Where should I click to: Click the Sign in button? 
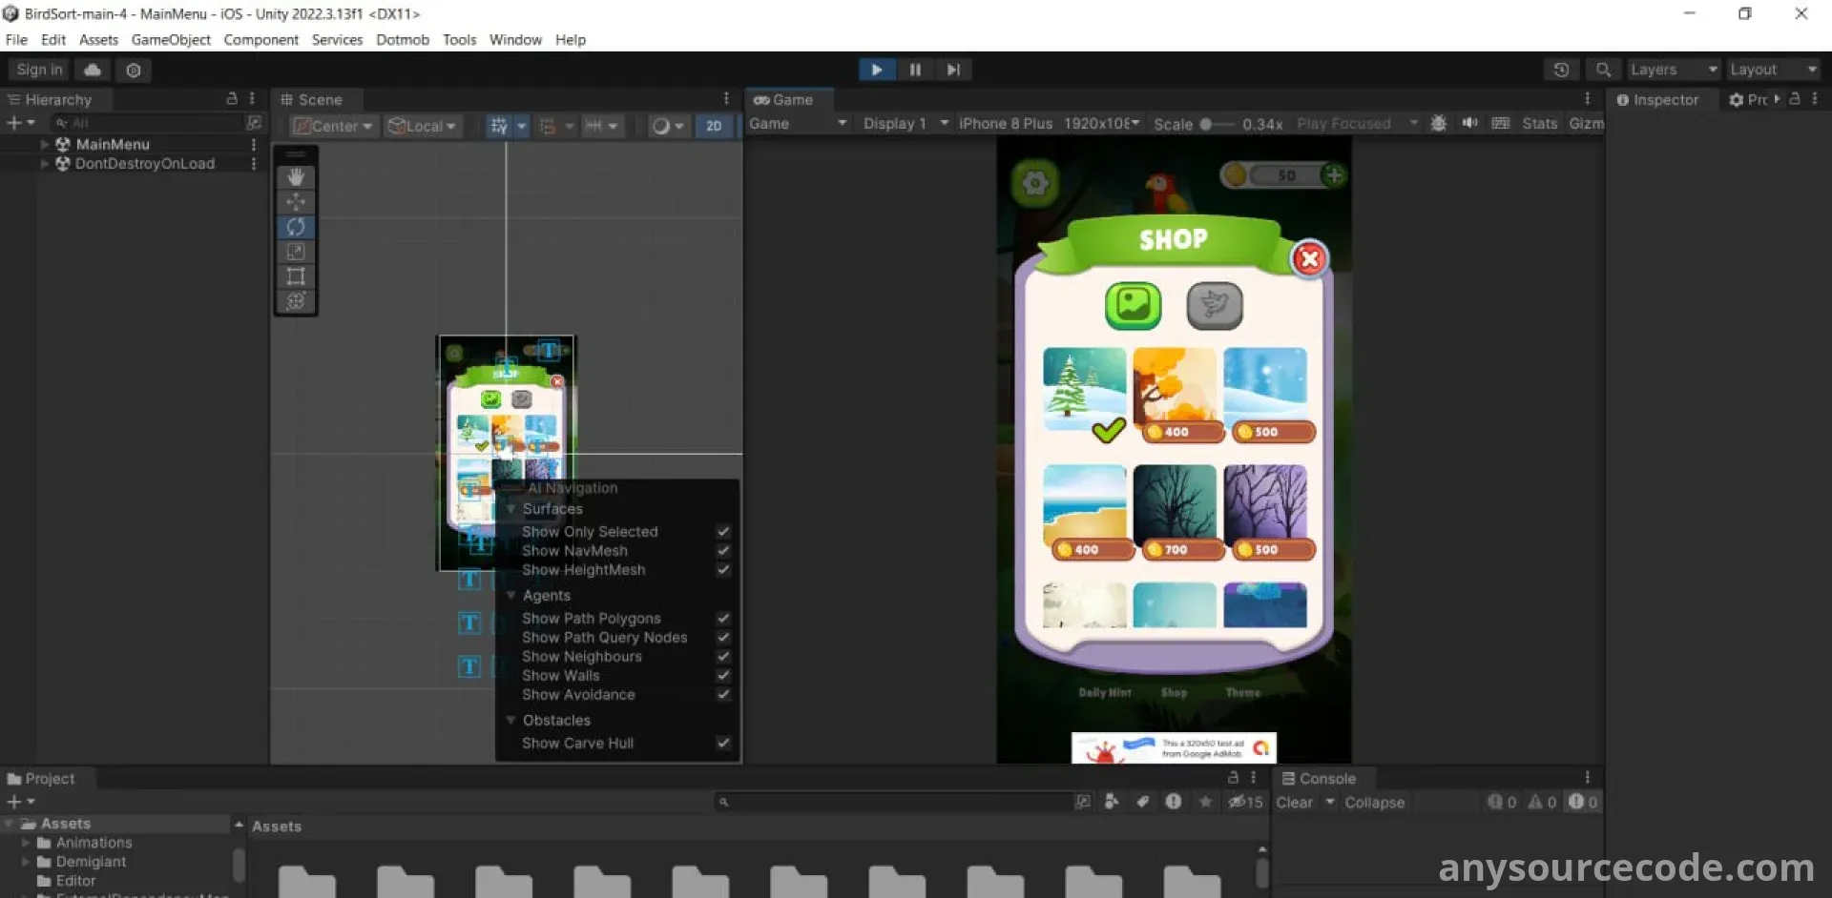[x=39, y=70]
